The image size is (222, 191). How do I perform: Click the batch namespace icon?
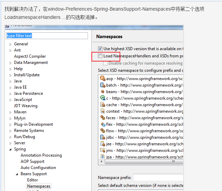[x=103, y=85]
